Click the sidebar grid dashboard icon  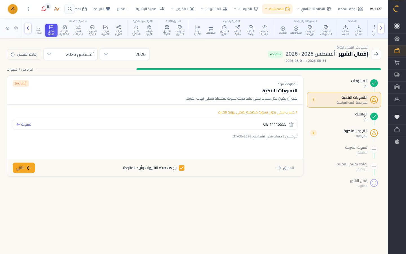(x=397, y=26)
